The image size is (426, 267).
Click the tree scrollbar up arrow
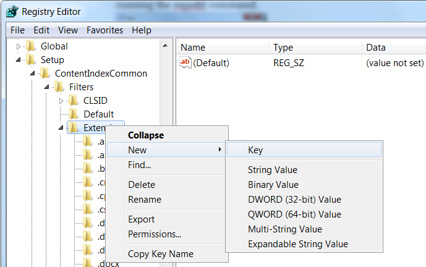click(165, 46)
